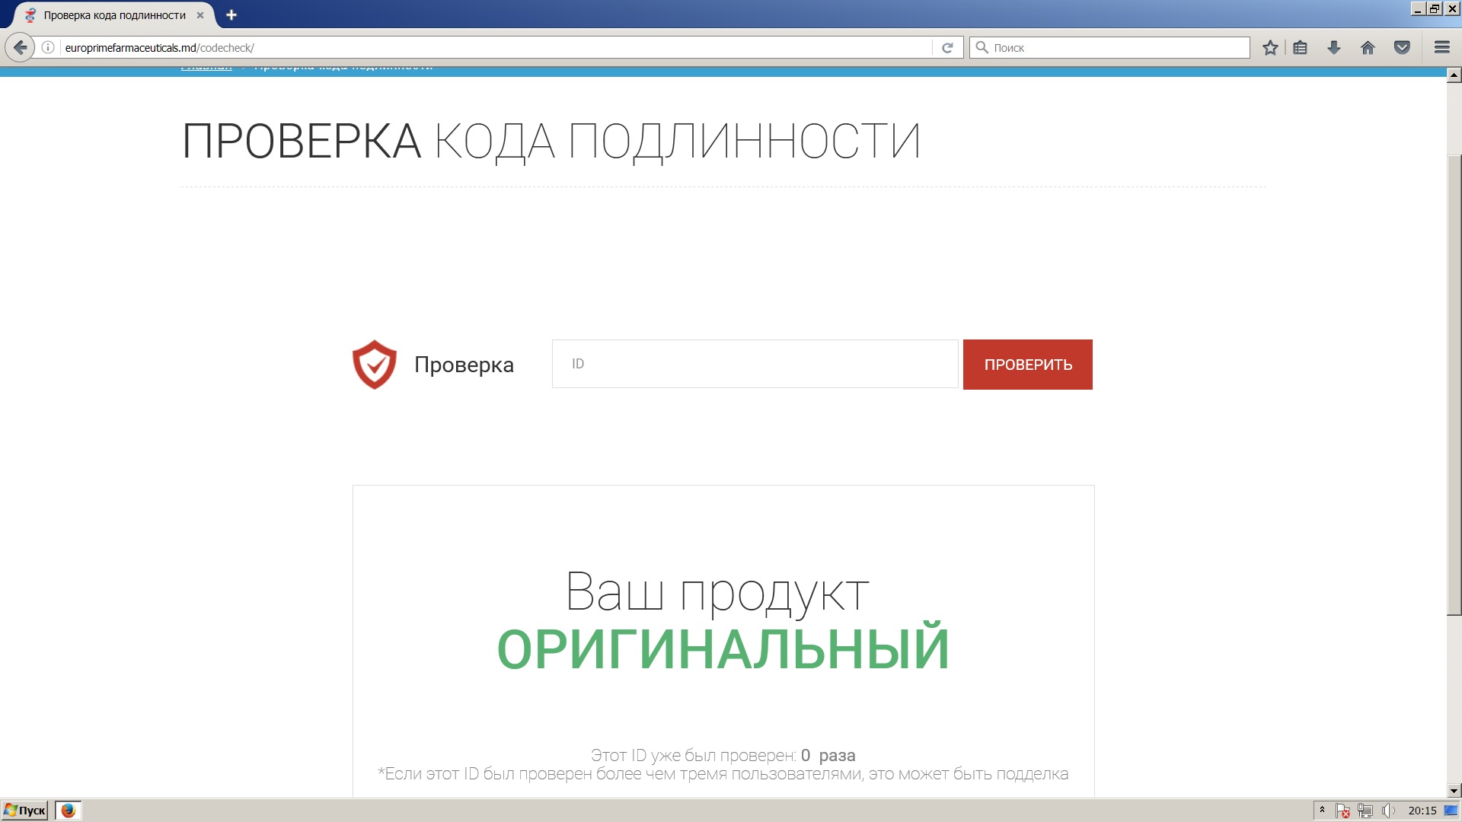1462x822 pixels.
Task: Open a new tab with plus button
Action: point(231,14)
